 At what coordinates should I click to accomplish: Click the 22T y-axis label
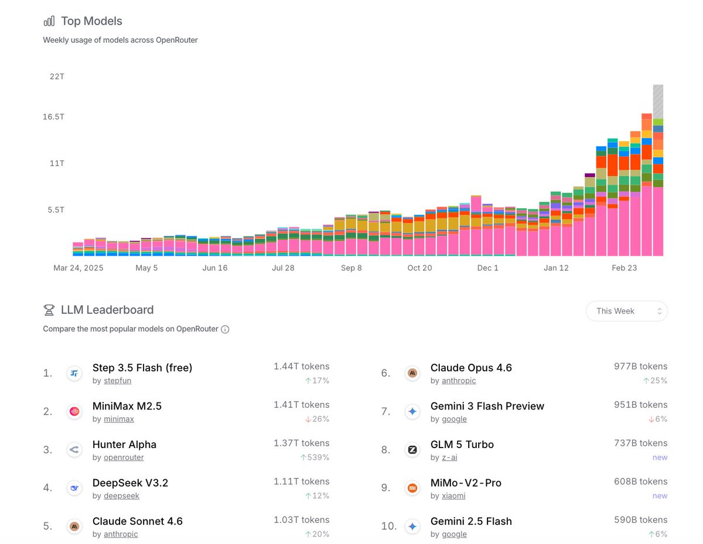(57, 77)
